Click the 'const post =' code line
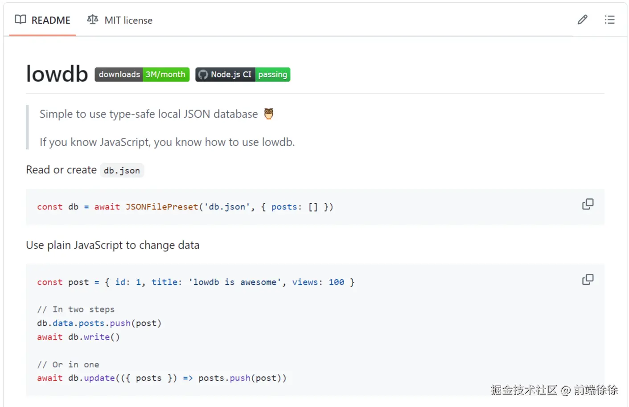The width and height of the screenshot is (629, 407). [196, 282]
